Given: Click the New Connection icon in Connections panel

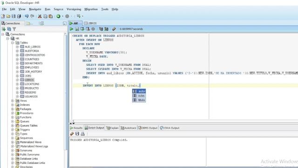Looking at the screenshot, I should (x=4, y=29).
